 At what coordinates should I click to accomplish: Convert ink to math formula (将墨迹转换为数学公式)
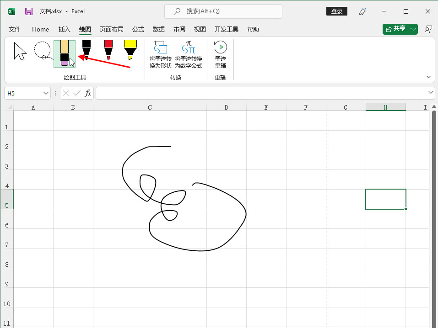(x=189, y=55)
